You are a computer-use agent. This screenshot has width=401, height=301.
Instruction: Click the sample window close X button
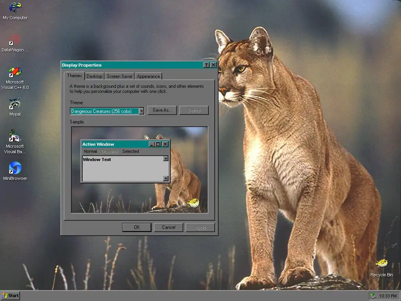(166, 144)
